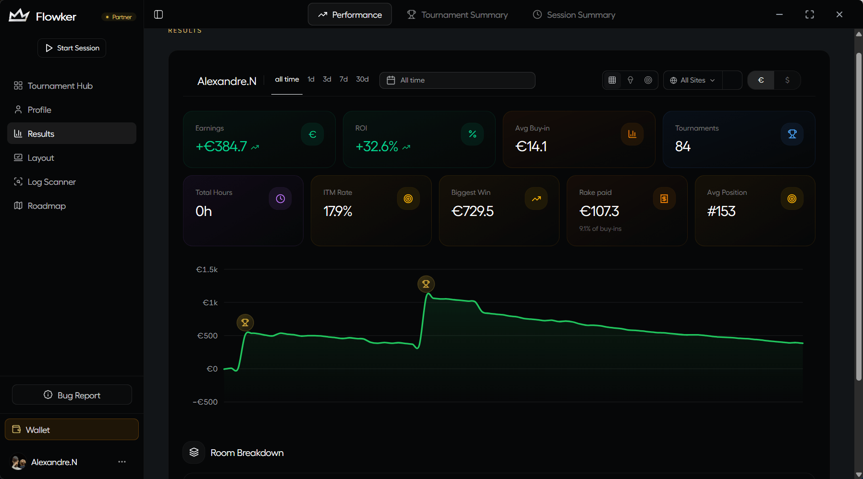Click the scrollbar up arrow
The height and width of the screenshot is (479, 863).
859,34
